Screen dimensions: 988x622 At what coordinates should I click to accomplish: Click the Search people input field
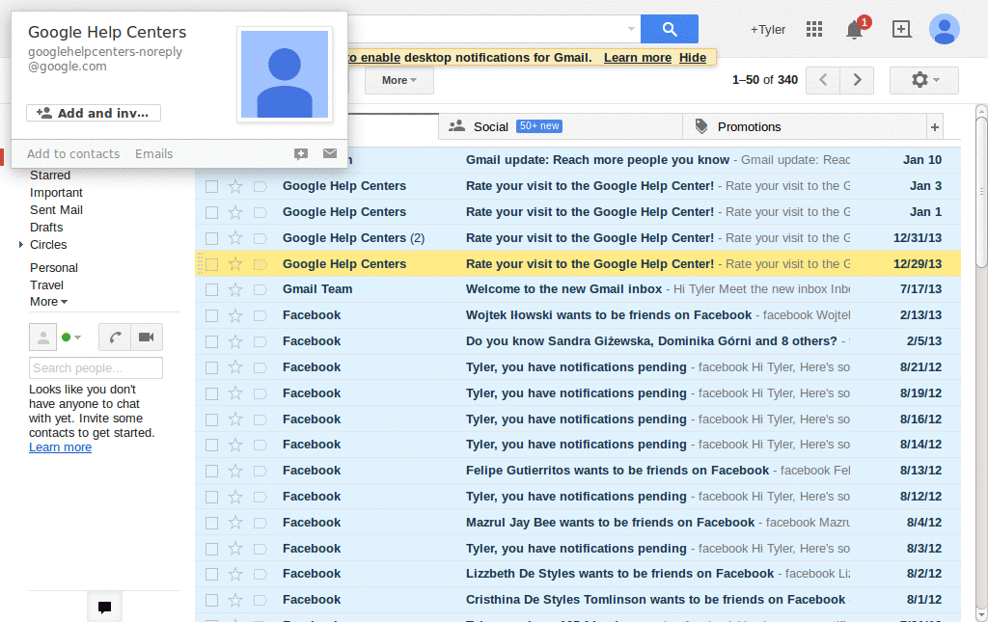(96, 367)
